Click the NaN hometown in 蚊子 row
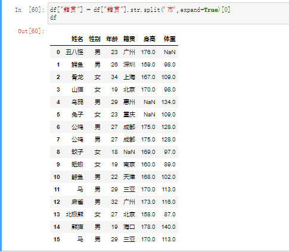Screen dimensions: 289x252 (x=129, y=152)
